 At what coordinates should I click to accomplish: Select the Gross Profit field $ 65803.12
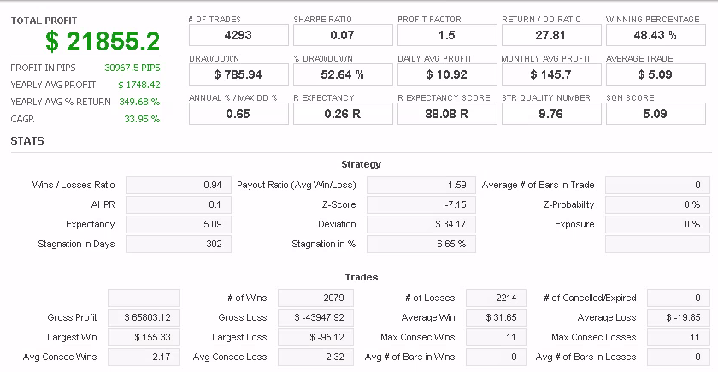click(x=144, y=317)
